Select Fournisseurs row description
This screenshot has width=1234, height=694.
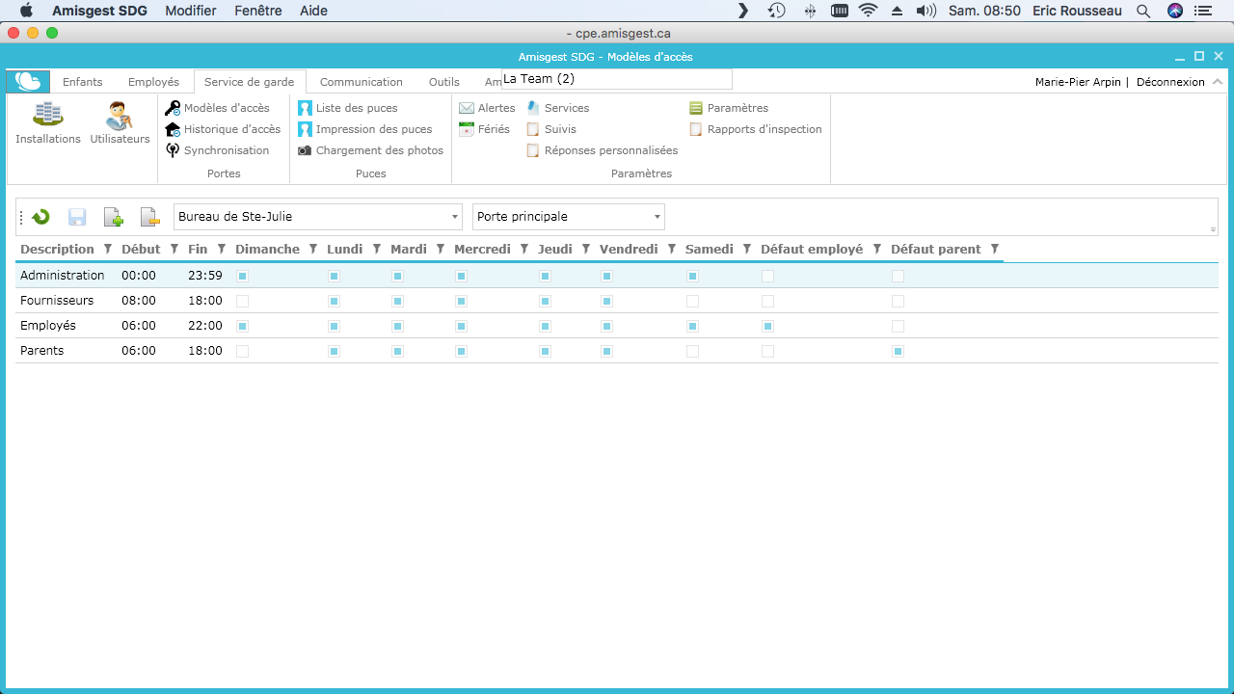pos(57,301)
